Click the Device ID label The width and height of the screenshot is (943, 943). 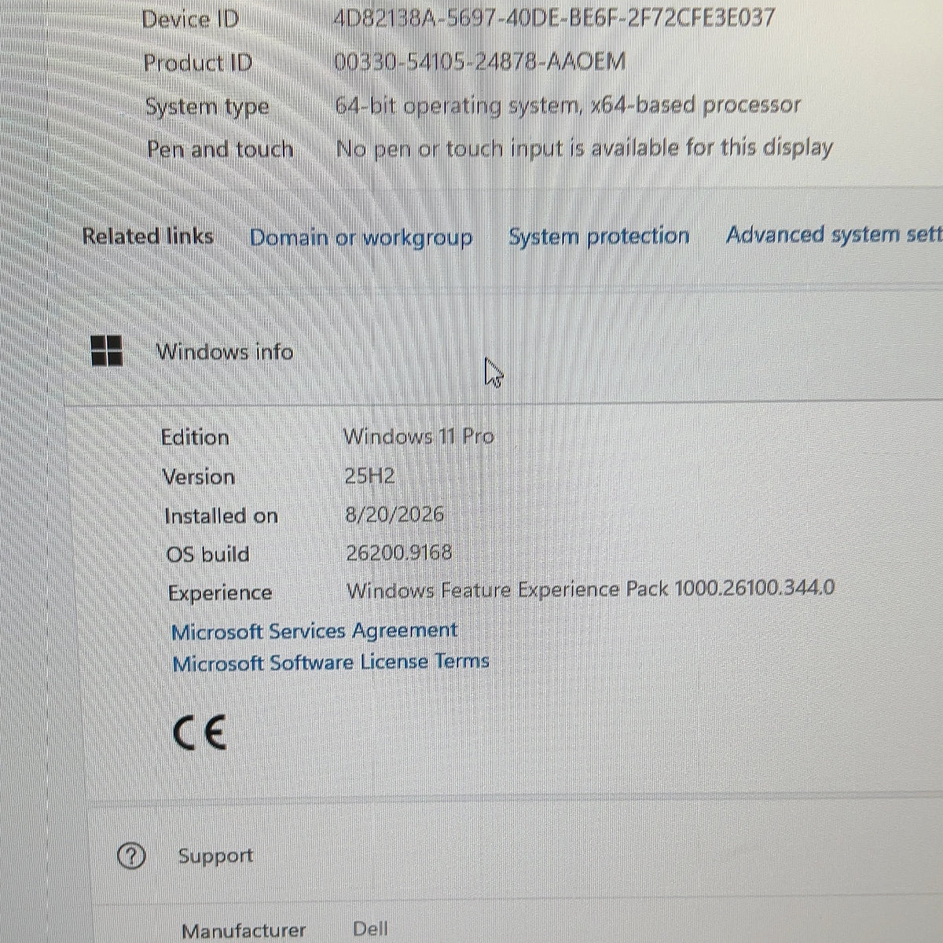click(x=190, y=19)
